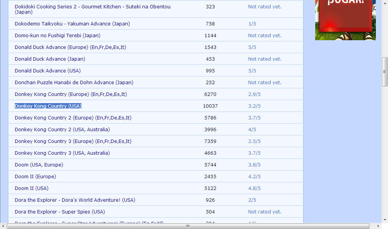This screenshot has height=229, width=388.
Task: Select Donald Duck Advance (Japan) link
Action: 50,59
